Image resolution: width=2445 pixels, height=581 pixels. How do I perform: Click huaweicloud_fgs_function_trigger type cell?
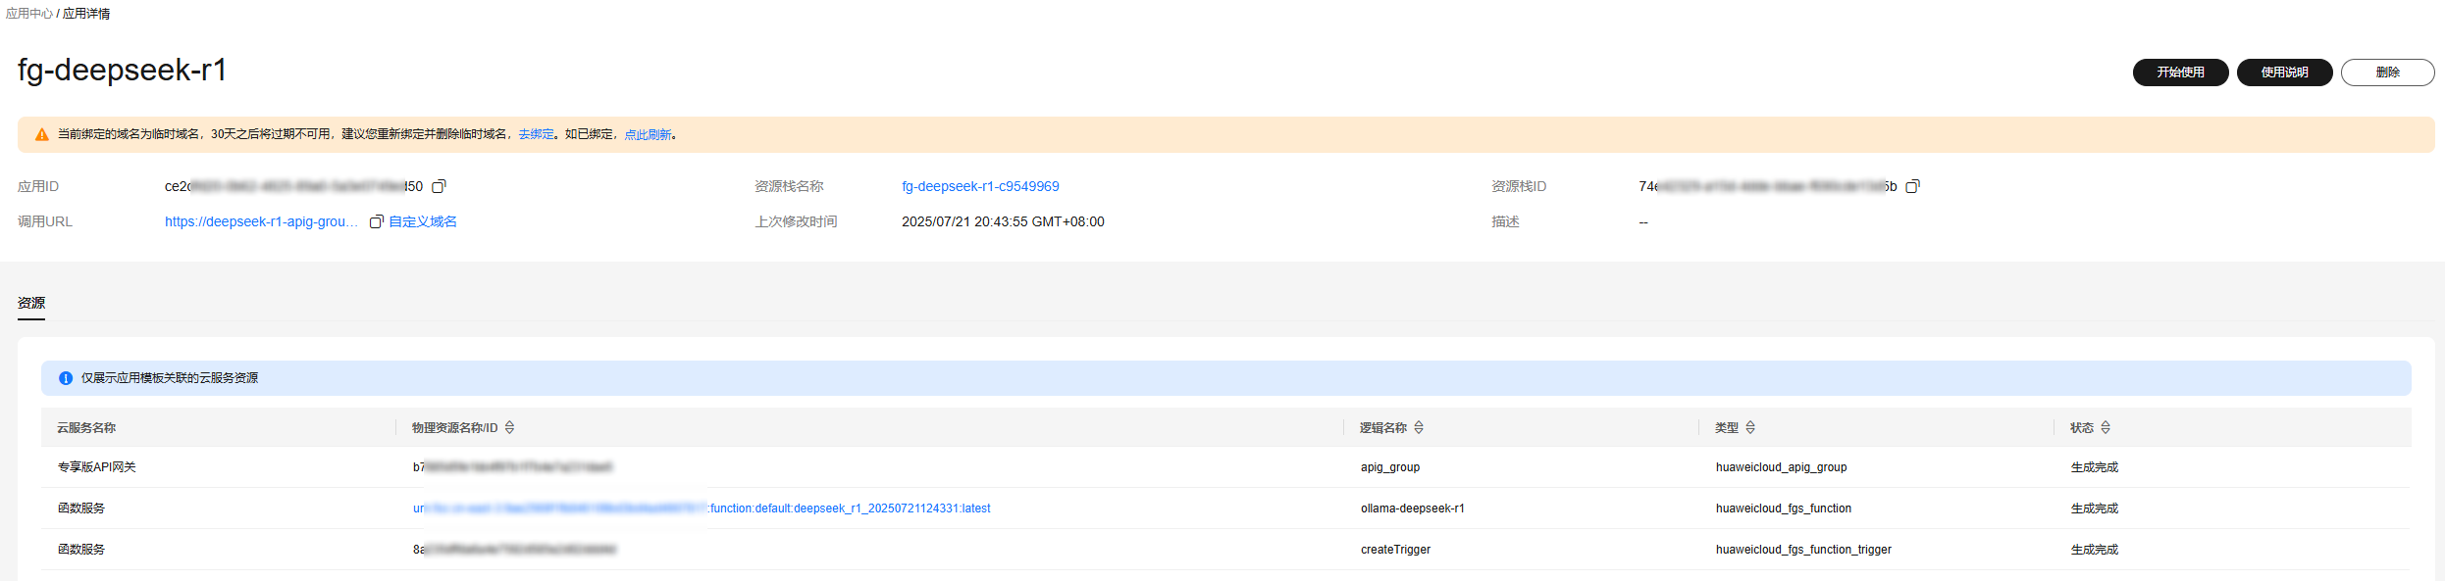click(x=1803, y=550)
